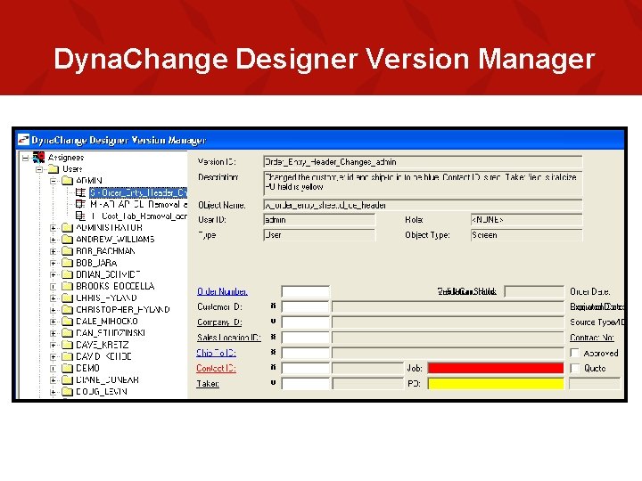This screenshot has height=481, width=642.
Task: Click the CHRIS_HYLAND folder icon
Action: tap(67, 298)
